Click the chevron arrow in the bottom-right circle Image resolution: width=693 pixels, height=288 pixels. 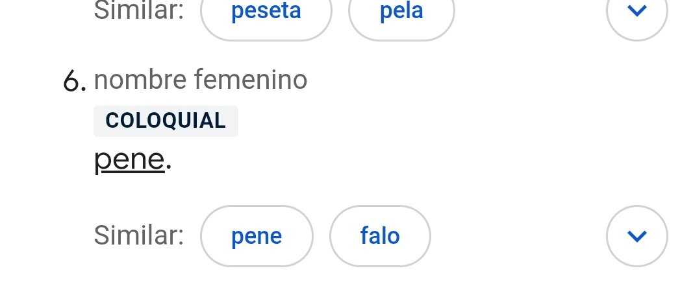pos(636,235)
